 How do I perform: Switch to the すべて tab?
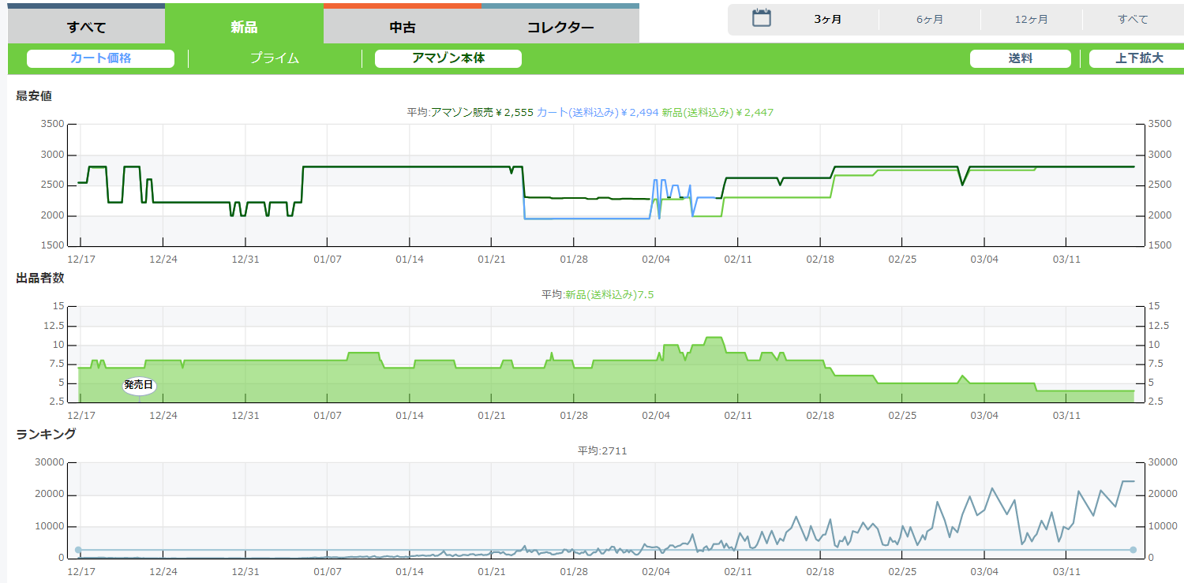pos(86,27)
